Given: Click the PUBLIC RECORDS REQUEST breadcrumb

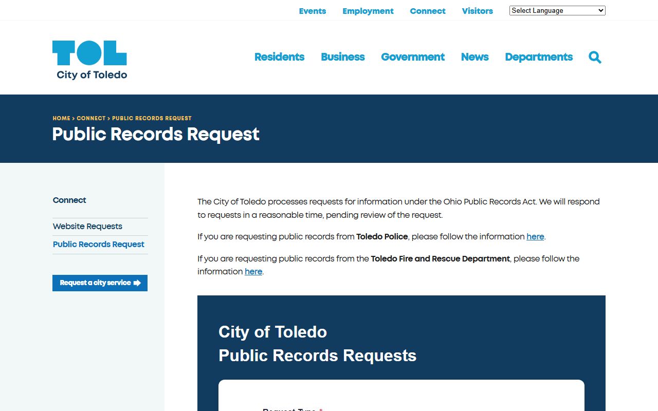Looking at the screenshot, I should 152,118.
